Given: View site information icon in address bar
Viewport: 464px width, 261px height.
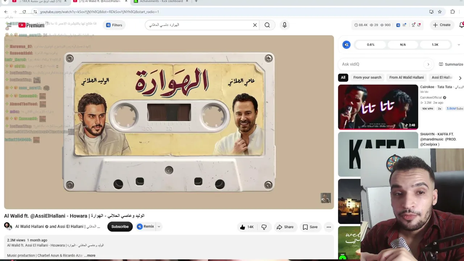Looking at the screenshot, I should (x=35, y=12).
